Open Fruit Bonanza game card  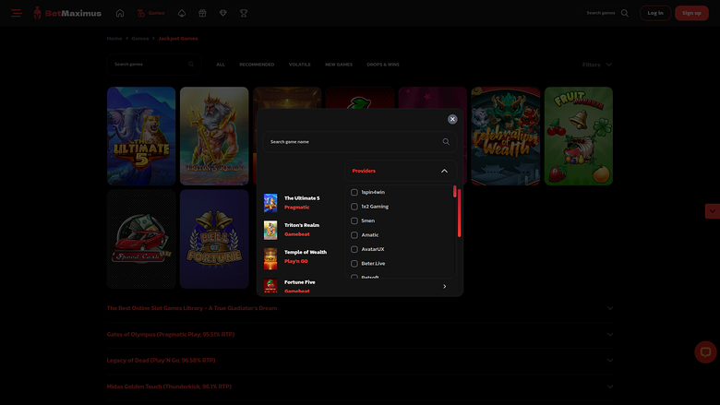(x=579, y=137)
